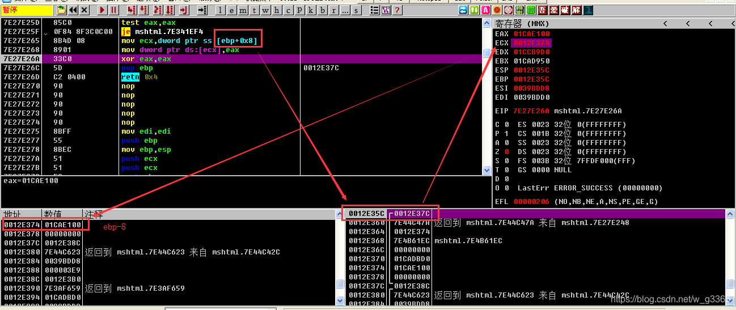This screenshot has height=310, width=736.
Task: Select the 'mov ebp,esp' instruction row
Action: coord(241,150)
